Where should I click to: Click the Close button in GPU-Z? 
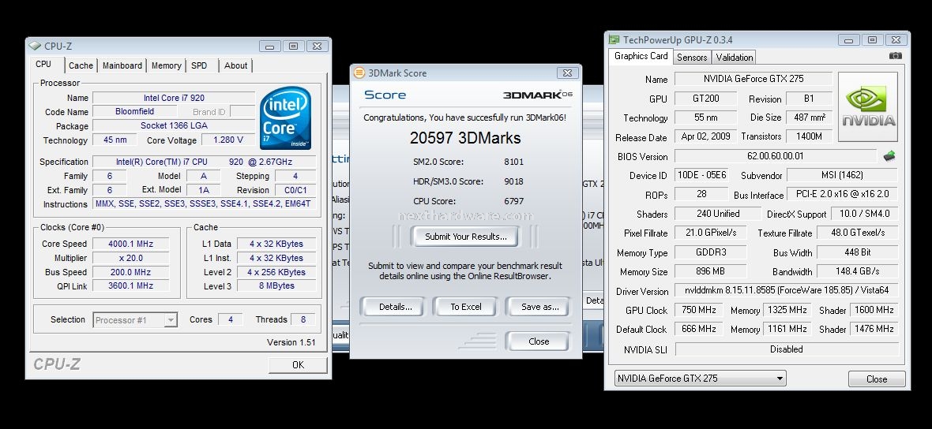pyautogui.click(x=877, y=379)
